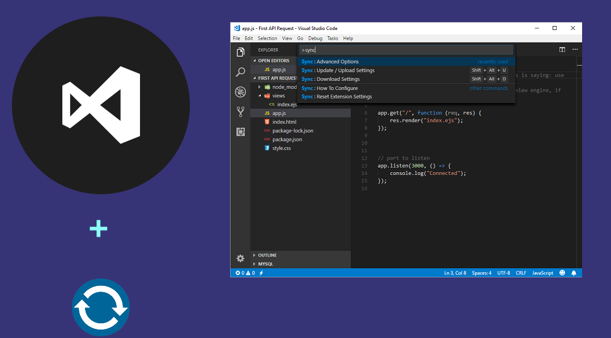Click the Extensions icon in the activity bar
Image resolution: width=611 pixels, height=338 pixels.
coord(240,131)
